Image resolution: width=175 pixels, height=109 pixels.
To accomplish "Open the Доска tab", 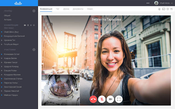I will [66, 9].
